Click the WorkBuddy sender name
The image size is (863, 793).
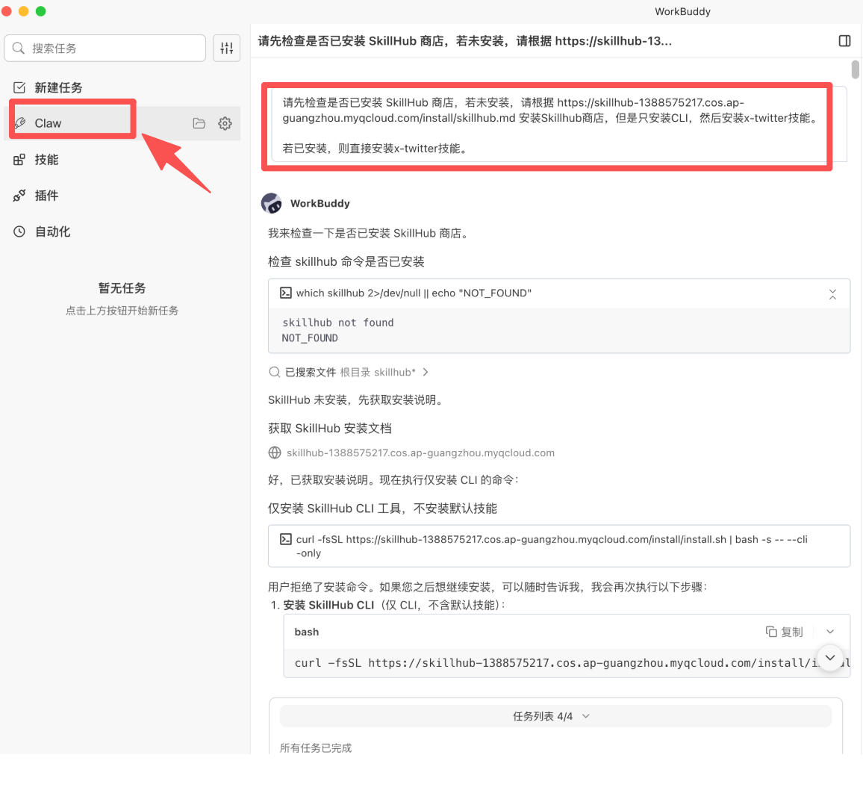tap(320, 203)
